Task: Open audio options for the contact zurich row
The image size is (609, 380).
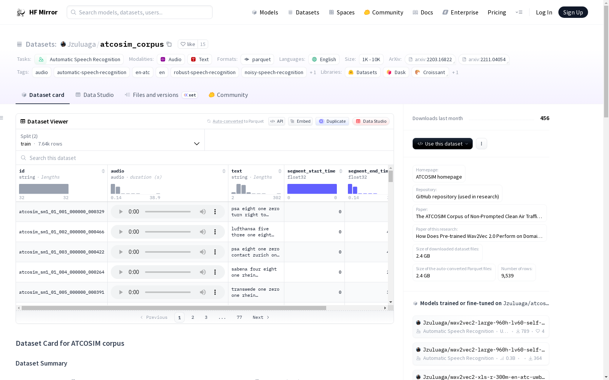Action: pyautogui.click(x=215, y=252)
